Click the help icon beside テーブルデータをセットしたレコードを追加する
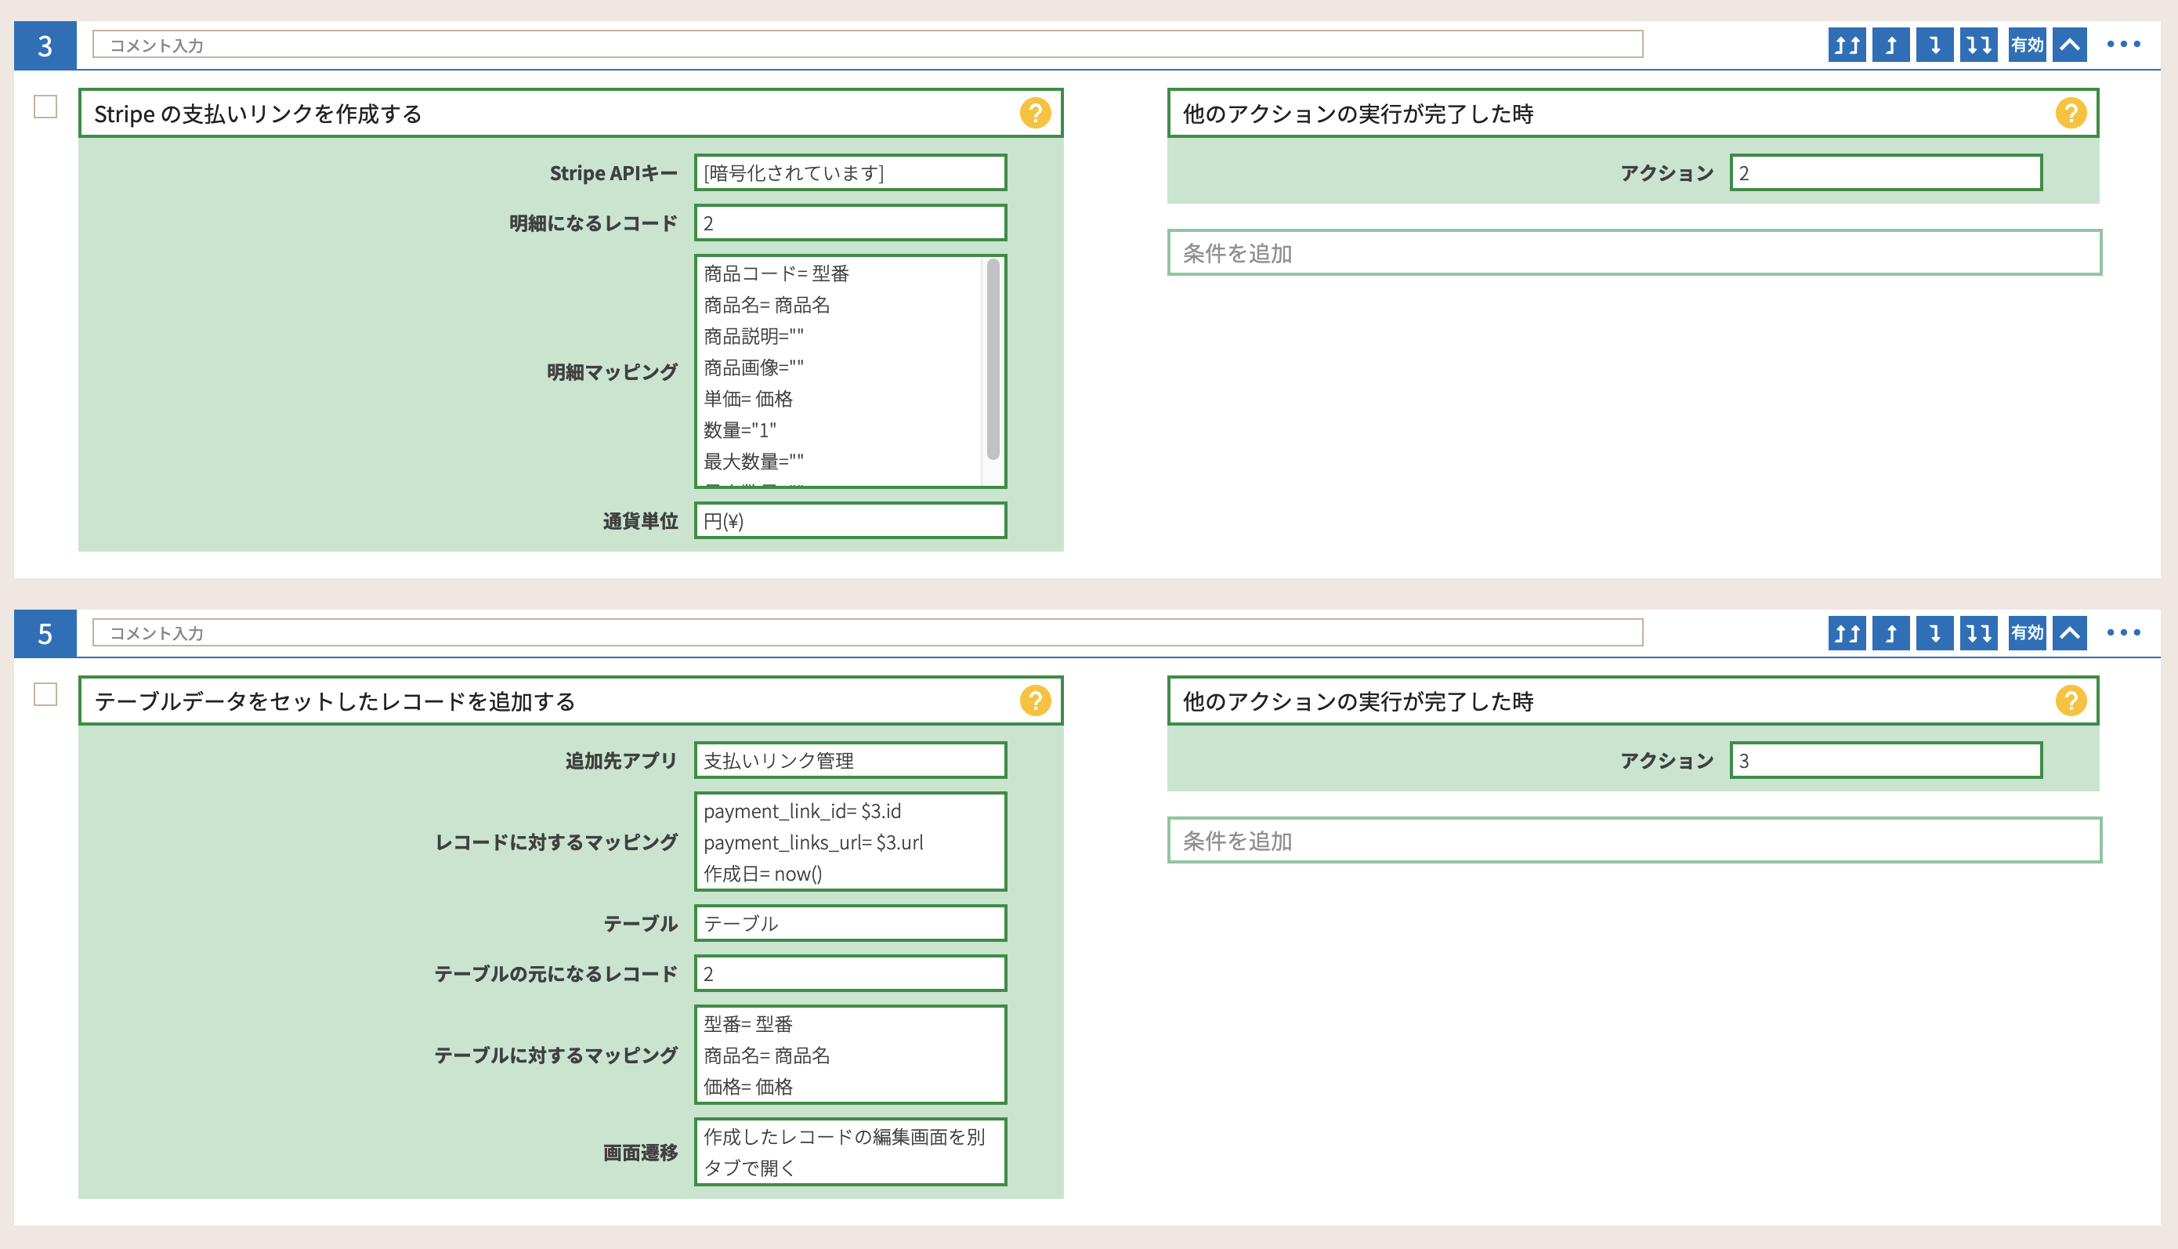Image resolution: width=2178 pixels, height=1249 pixels. [x=1037, y=701]
